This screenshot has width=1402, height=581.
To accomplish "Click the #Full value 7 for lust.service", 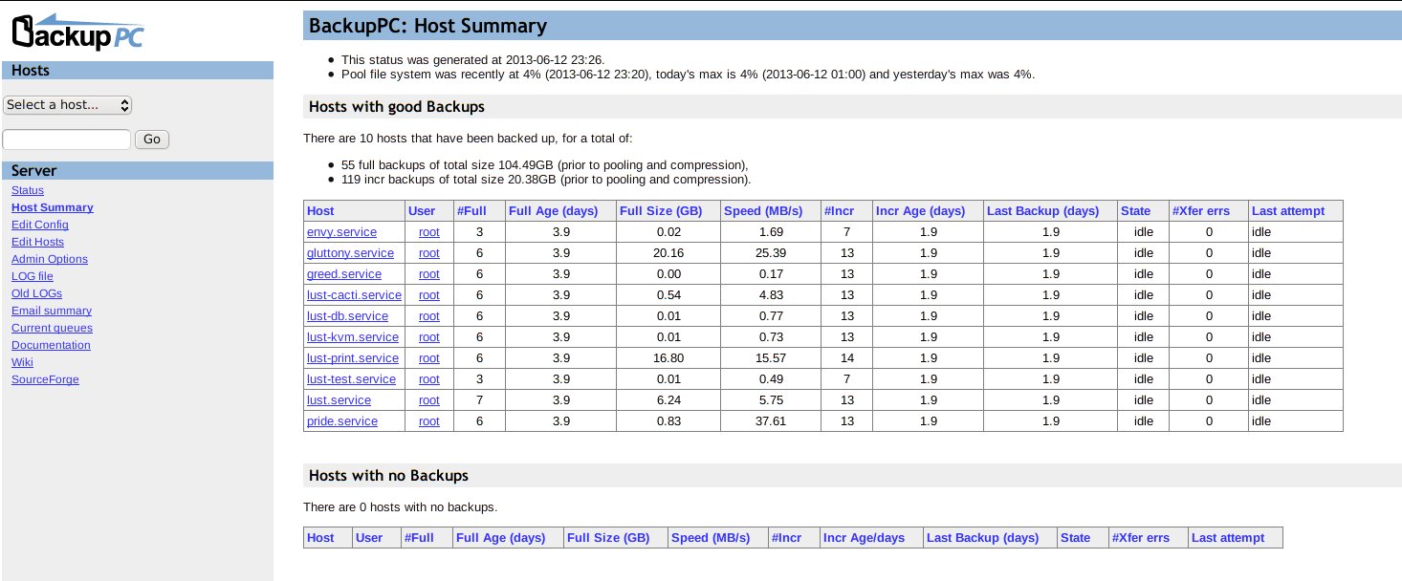I will pyautogui.click(x=480, y=400).
